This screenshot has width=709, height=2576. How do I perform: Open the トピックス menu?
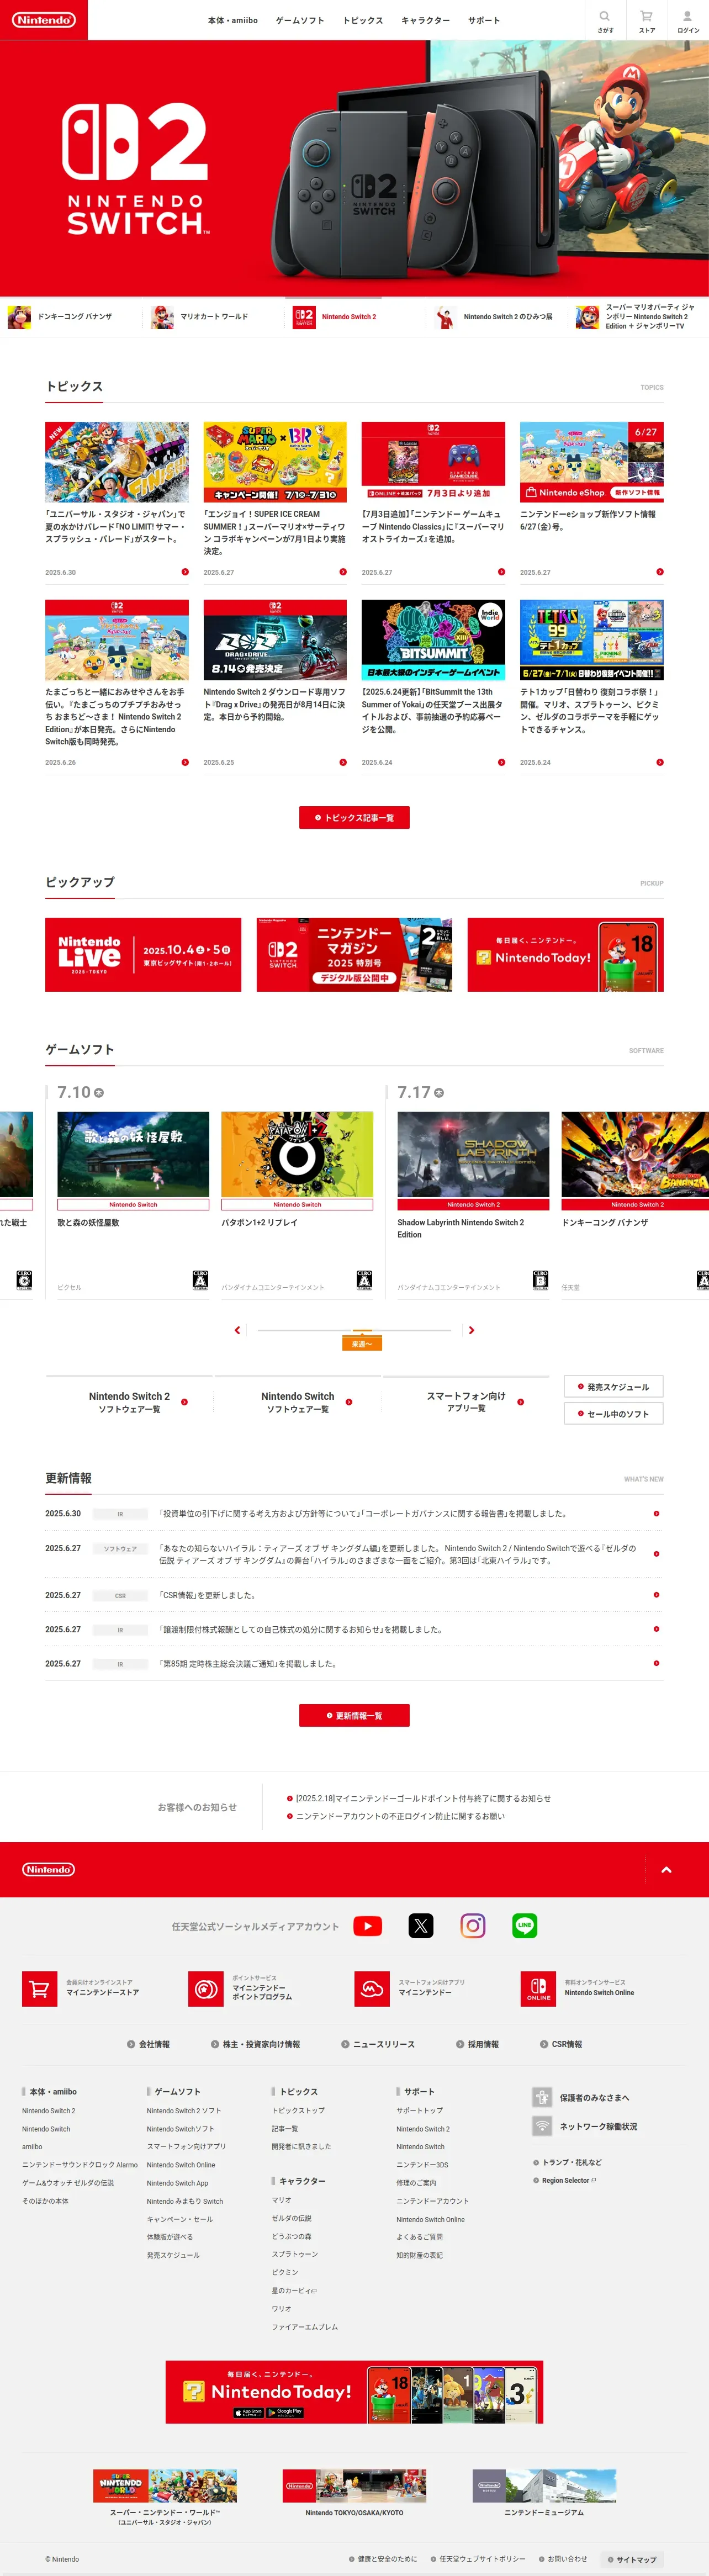[x=363, y=20]
